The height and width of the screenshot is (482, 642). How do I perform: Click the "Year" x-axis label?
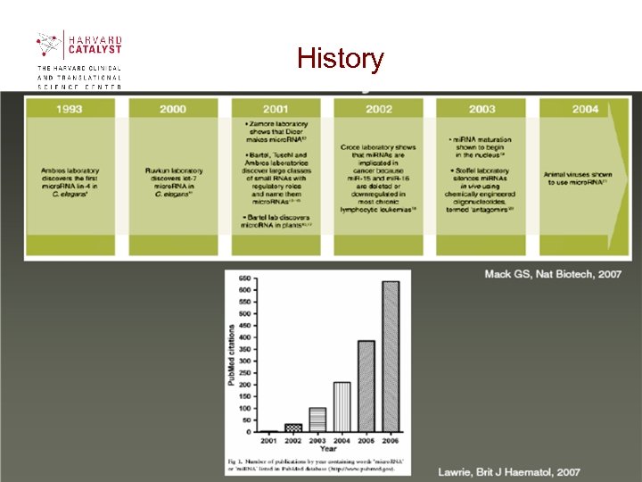328,449
